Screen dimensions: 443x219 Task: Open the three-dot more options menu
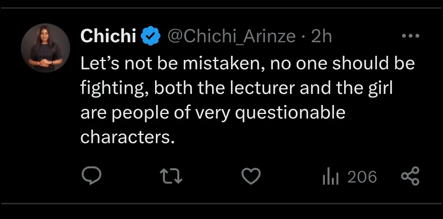pos(410,36)
